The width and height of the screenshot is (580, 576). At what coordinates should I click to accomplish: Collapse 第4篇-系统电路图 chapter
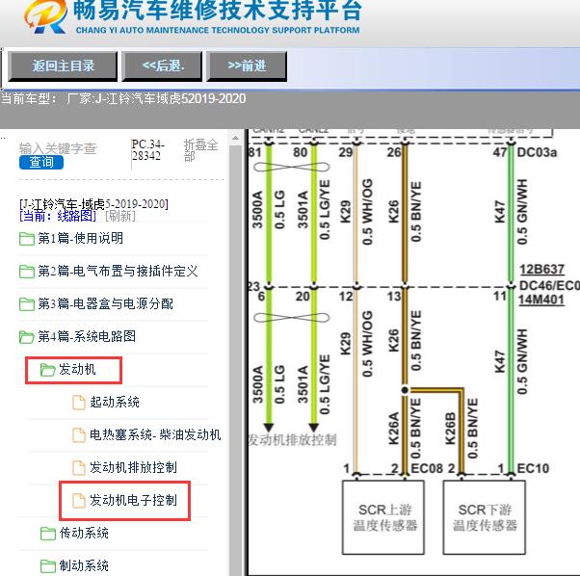(x=87, y=336)
